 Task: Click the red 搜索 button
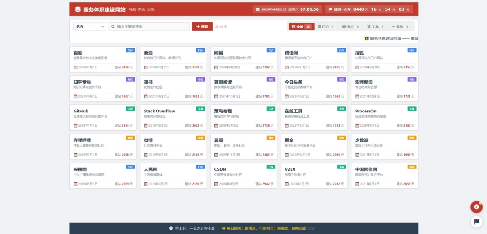click(202, 27)
